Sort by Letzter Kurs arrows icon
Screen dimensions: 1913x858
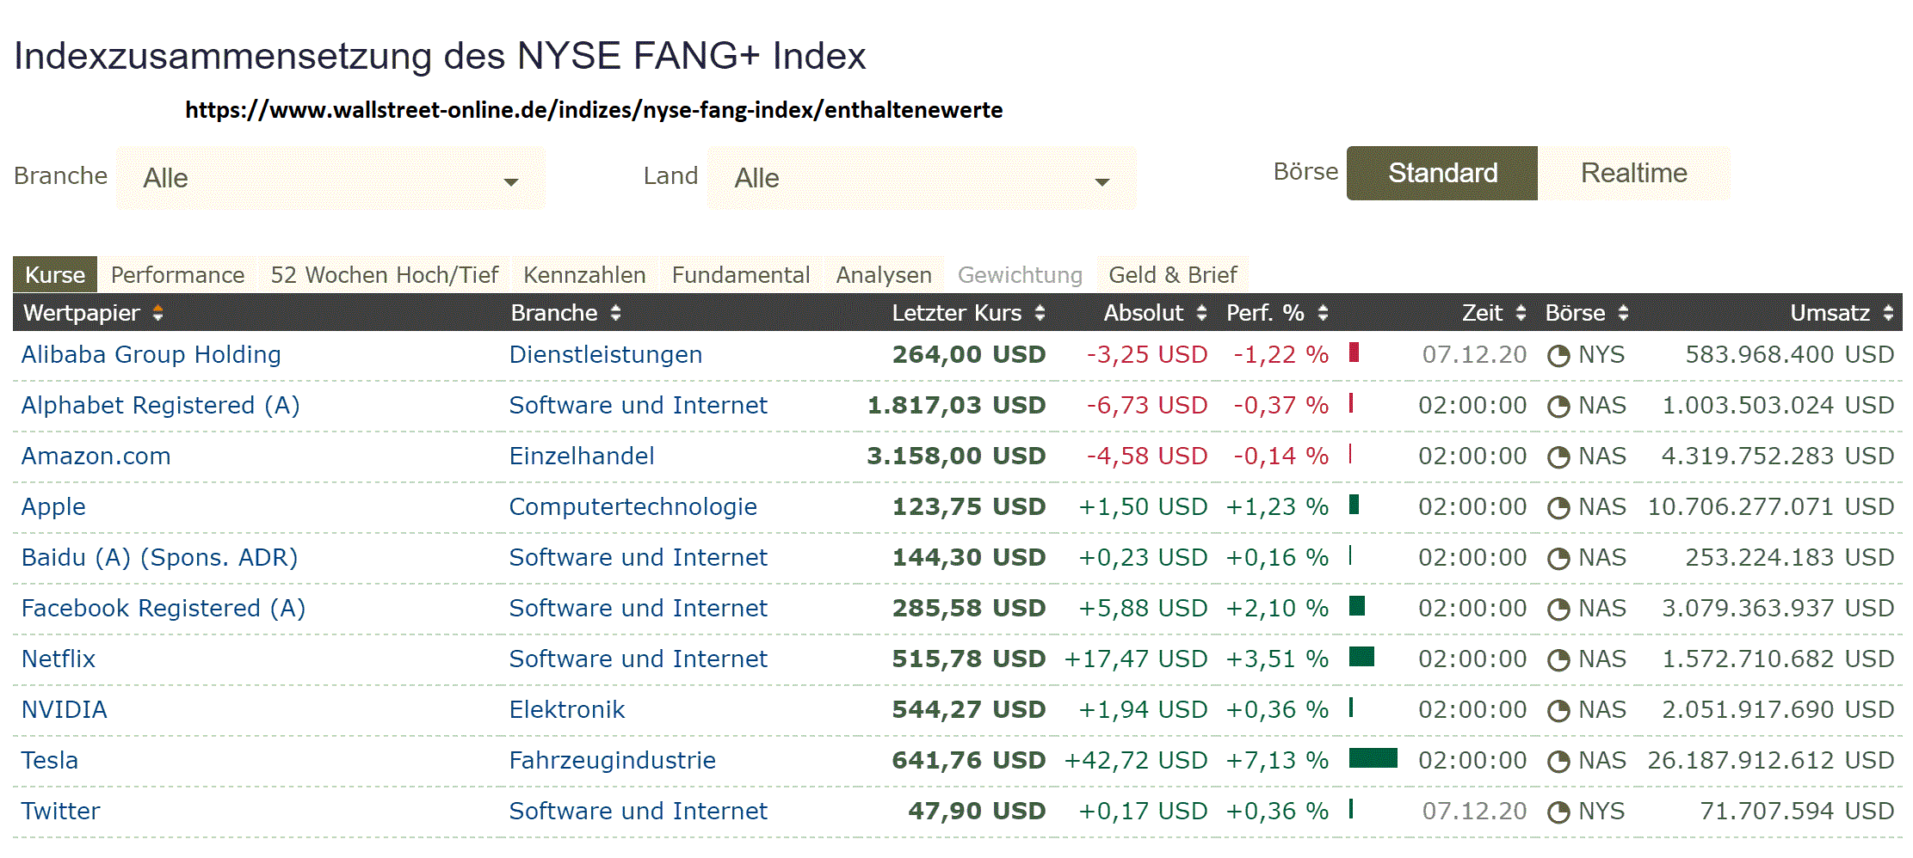tap(1040, 314)
